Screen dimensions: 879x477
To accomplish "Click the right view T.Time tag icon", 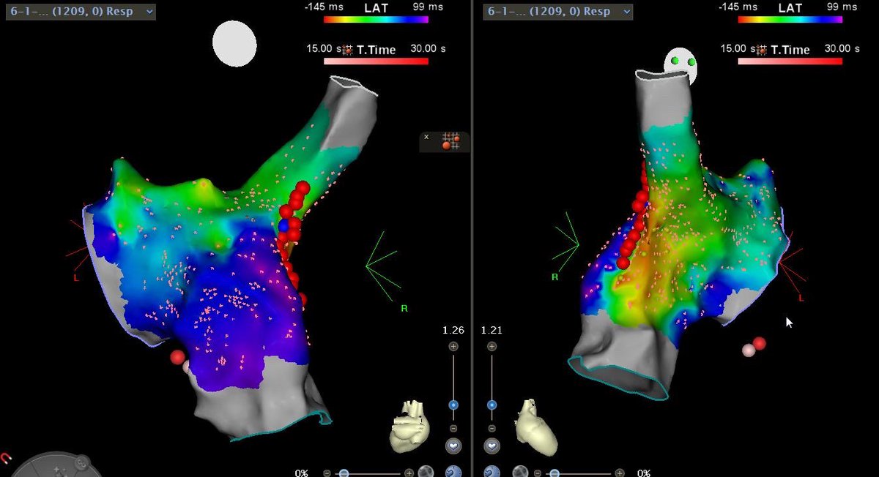I will coord(763,49).
